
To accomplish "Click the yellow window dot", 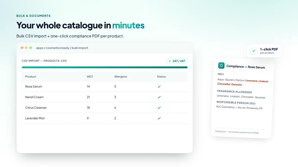I will (x=26, y=48).
